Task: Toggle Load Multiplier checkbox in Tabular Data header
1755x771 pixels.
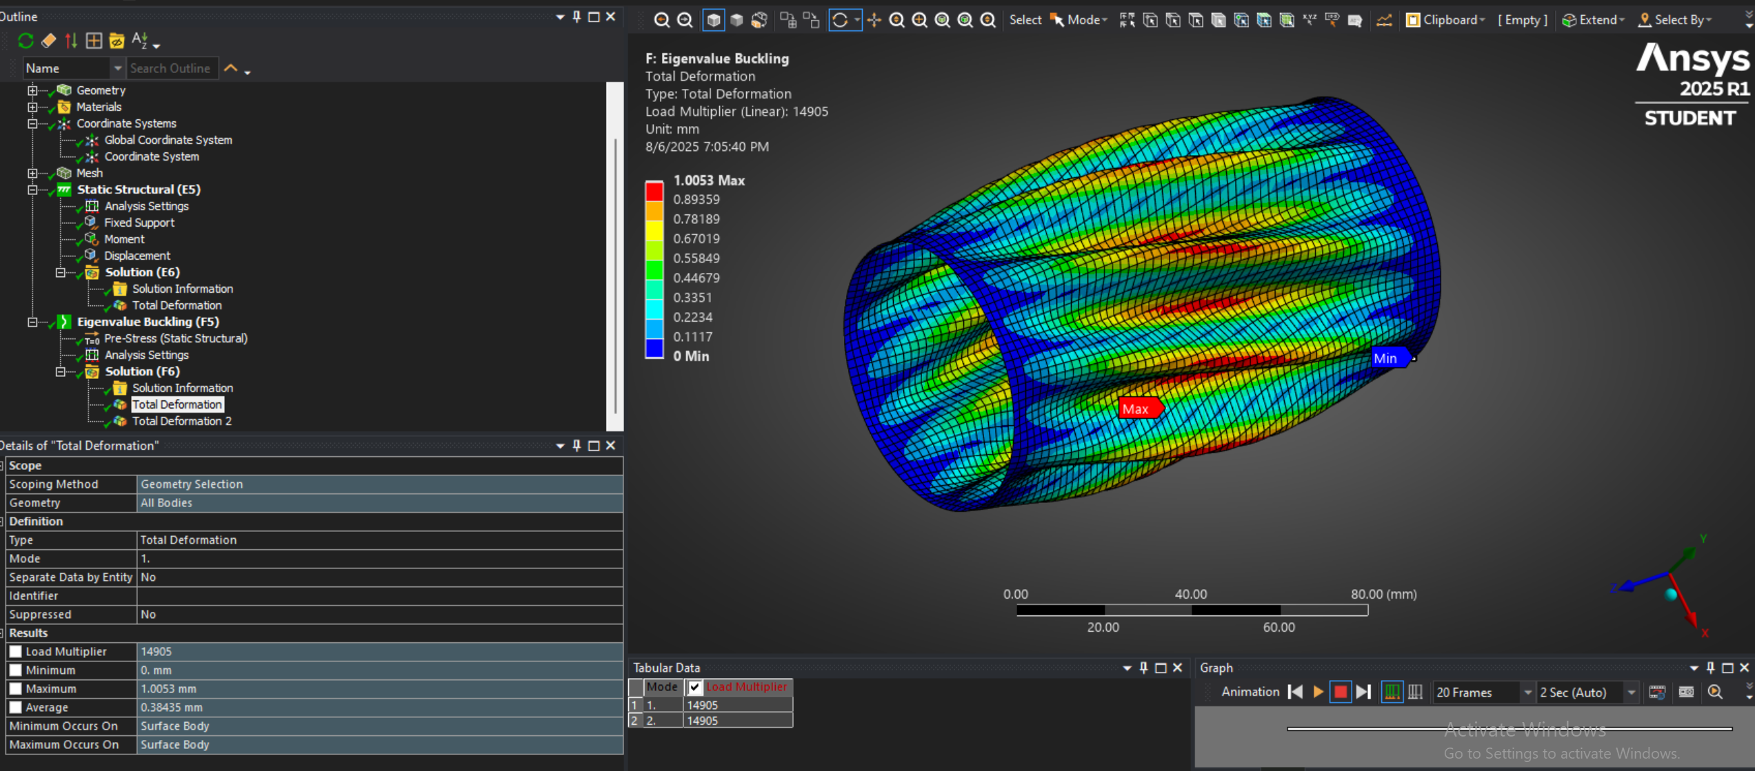Action: [x=694, y=687]
